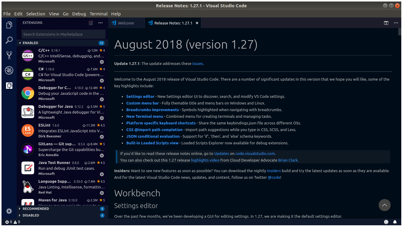Open the Help menu

click(116, 14)
